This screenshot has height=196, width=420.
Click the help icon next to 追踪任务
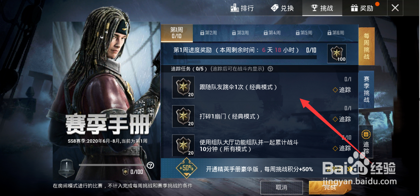click(270, 69)
